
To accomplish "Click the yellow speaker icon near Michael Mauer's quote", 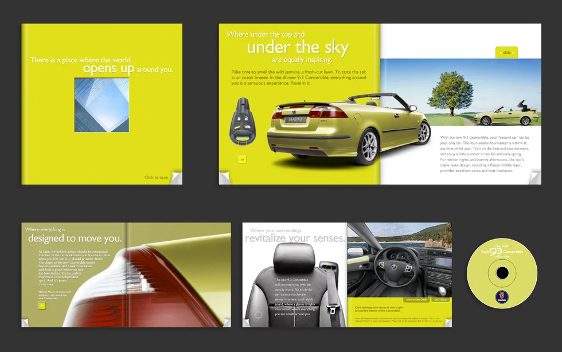I will [x=42, y=306].
